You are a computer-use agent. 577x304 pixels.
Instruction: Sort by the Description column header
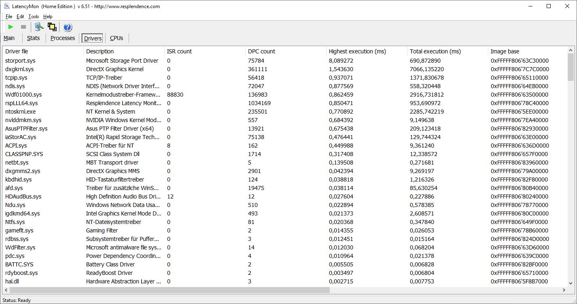[x=124, y=51]
